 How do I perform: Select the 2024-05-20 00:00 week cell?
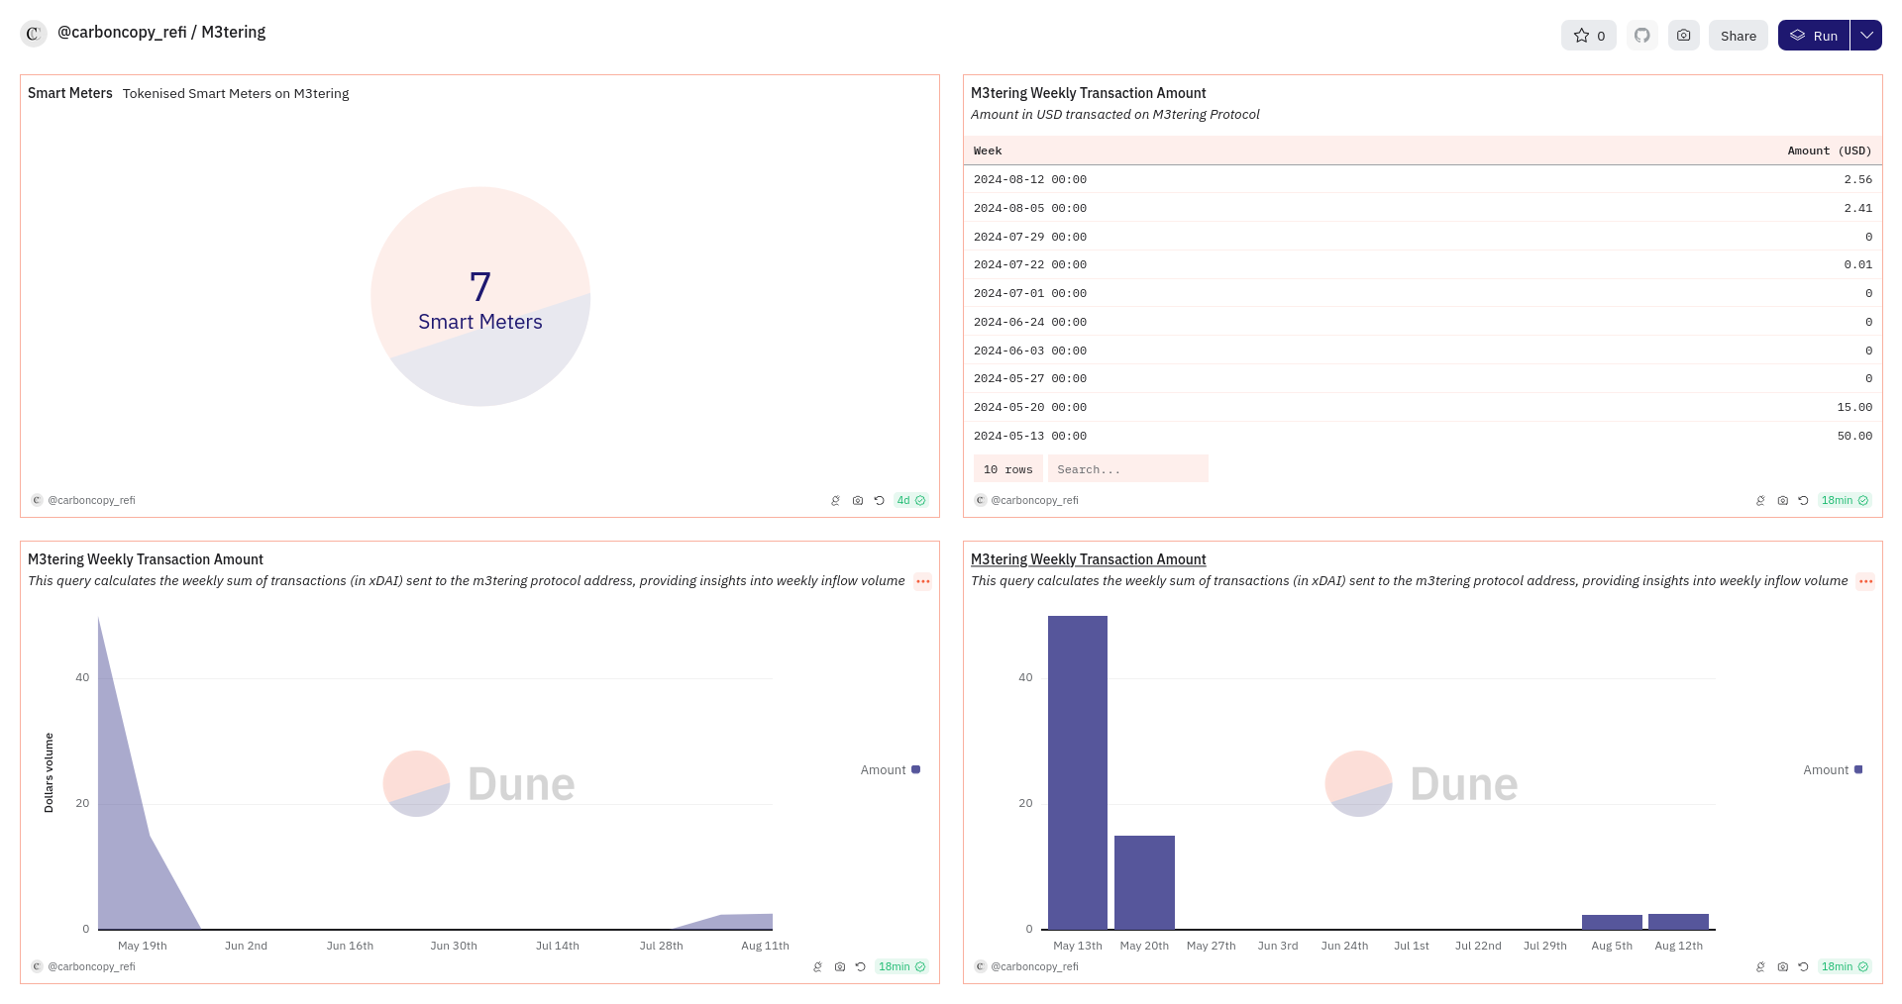[x=1030, y=408]
